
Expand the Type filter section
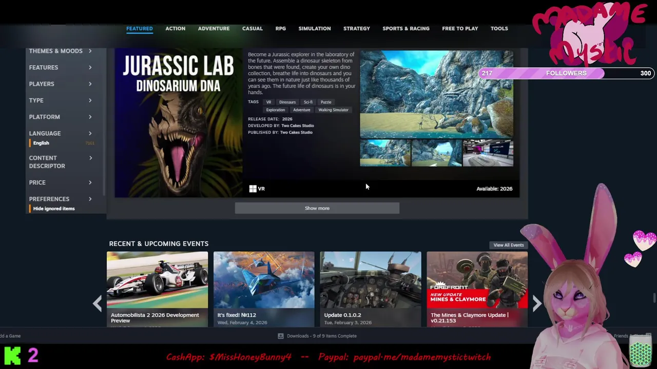click(61, 100)
